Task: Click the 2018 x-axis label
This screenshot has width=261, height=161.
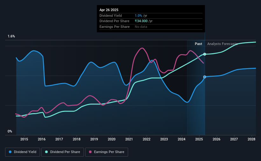Action: (77, 139)
